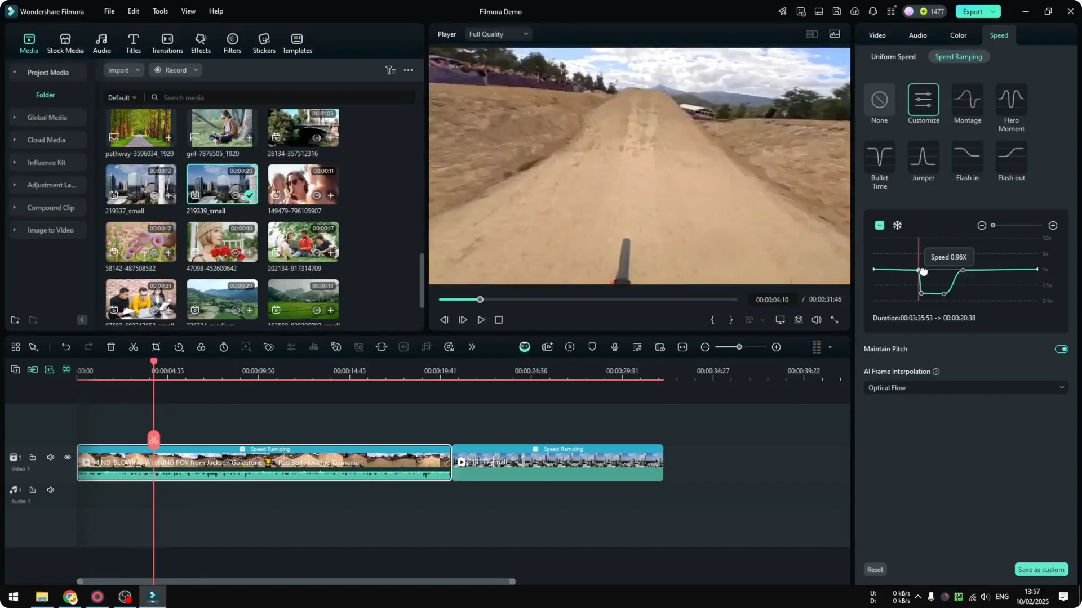Select the 219337_small media thumbnail

click(140, 184)
